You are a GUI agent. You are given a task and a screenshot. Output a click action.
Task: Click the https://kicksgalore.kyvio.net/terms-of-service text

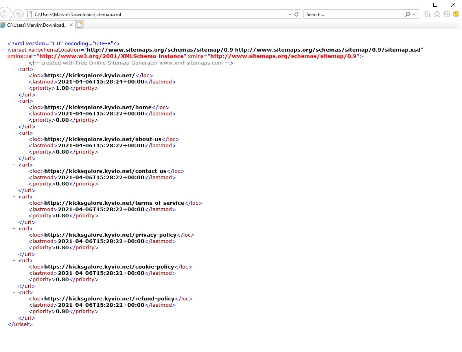coord(114,203)
